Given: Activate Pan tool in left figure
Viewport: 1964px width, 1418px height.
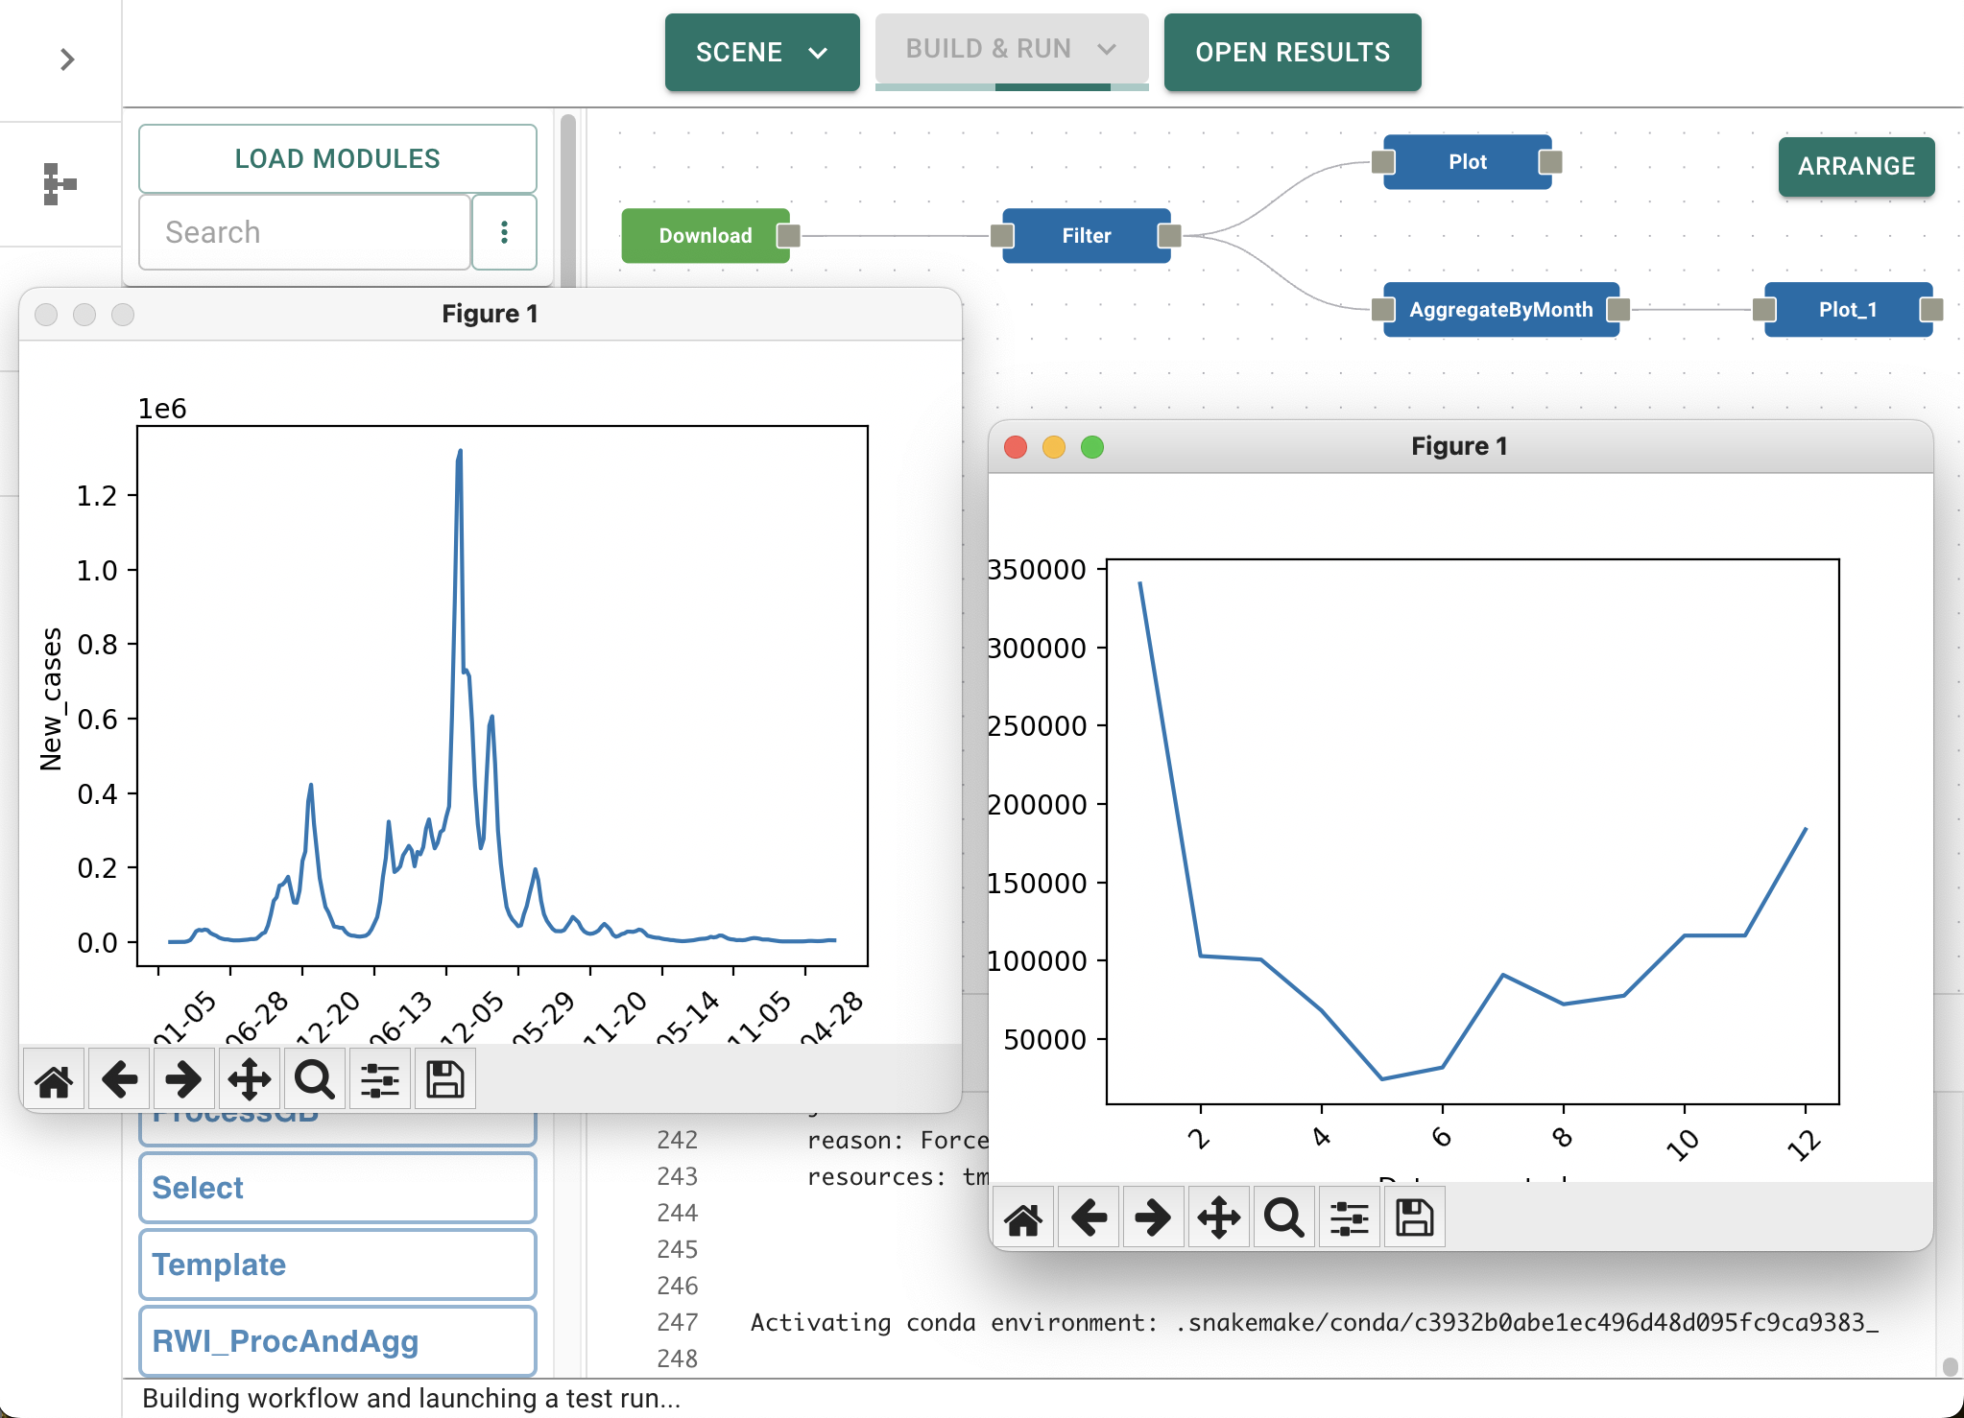Looking at the screenshot, I should (250, 1079).
